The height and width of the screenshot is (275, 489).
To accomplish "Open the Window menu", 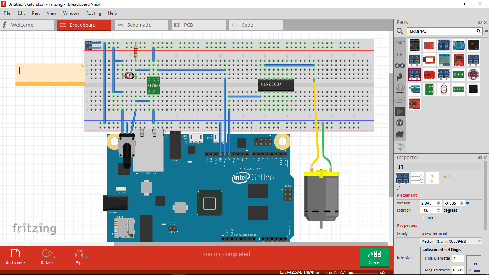I will click(71, 13).
